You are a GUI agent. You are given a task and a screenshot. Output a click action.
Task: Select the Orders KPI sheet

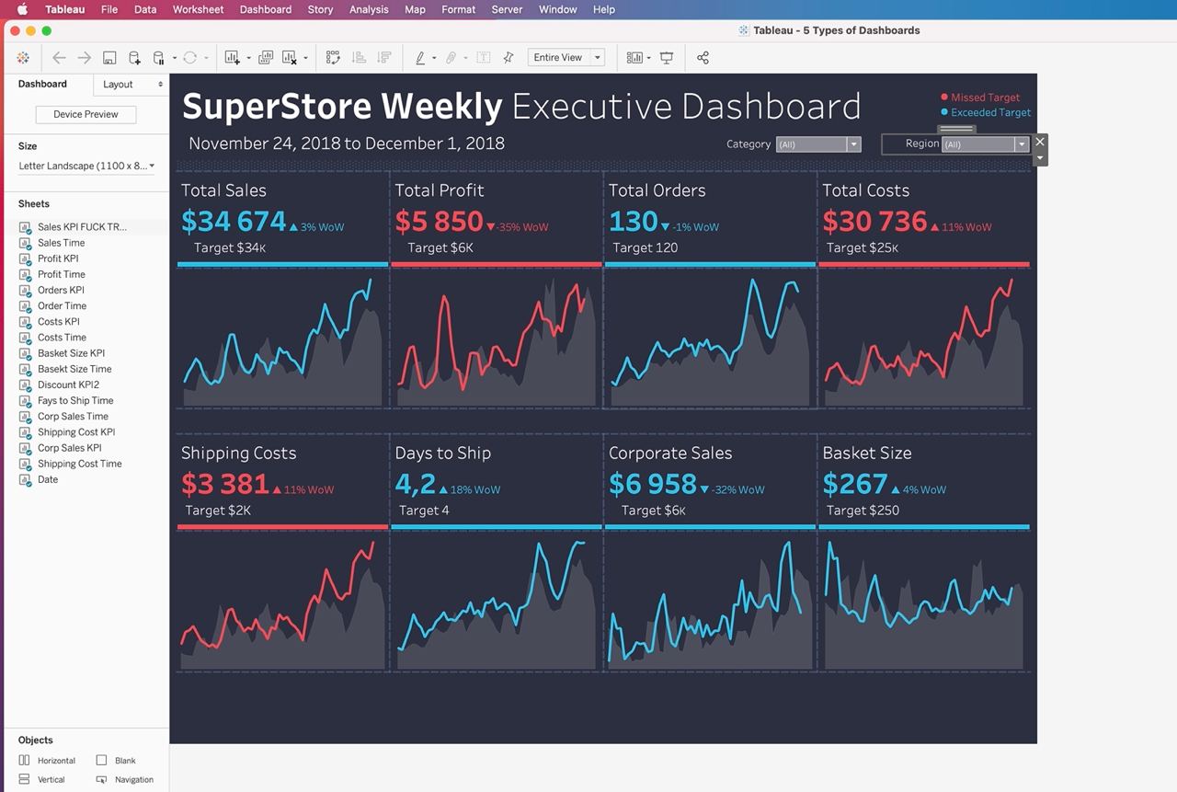tap(61, 290)
